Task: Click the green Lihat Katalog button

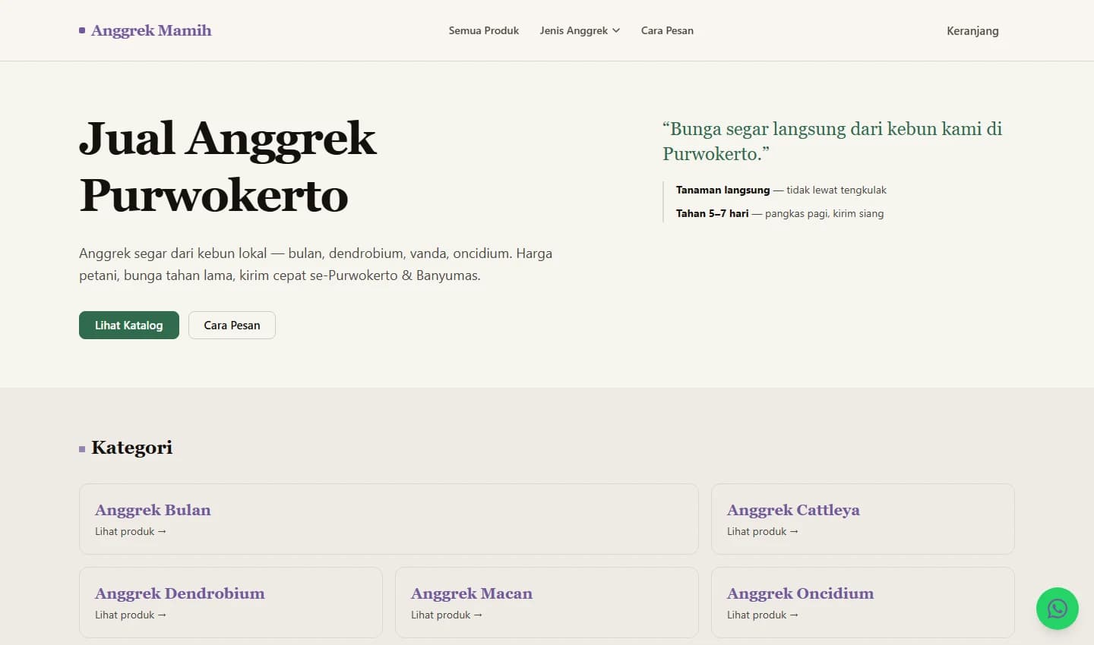Action: point(129,325)
